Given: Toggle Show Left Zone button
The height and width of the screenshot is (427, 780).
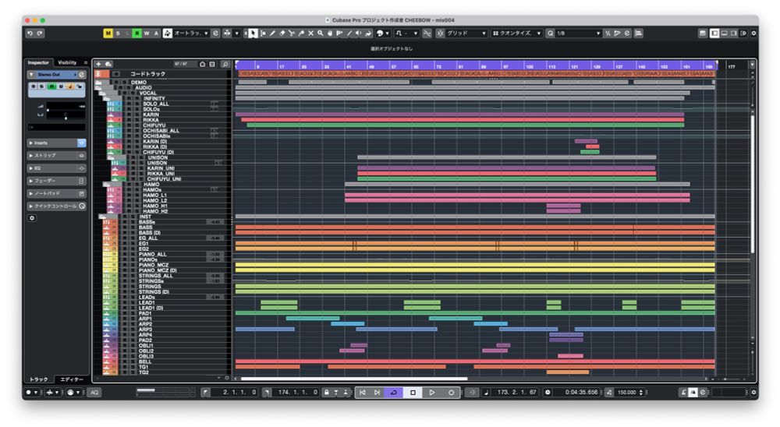Looking at the screenshot, I should pos(714,34).
